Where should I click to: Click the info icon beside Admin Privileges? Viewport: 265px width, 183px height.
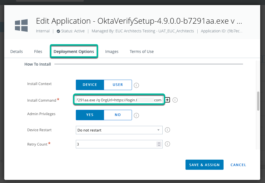pos(136,115)
